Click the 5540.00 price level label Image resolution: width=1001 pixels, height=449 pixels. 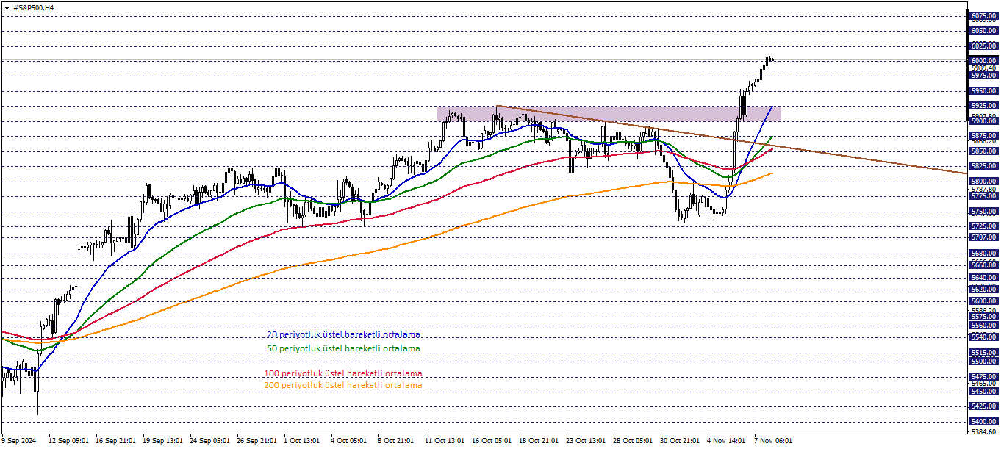click(983, 337)
